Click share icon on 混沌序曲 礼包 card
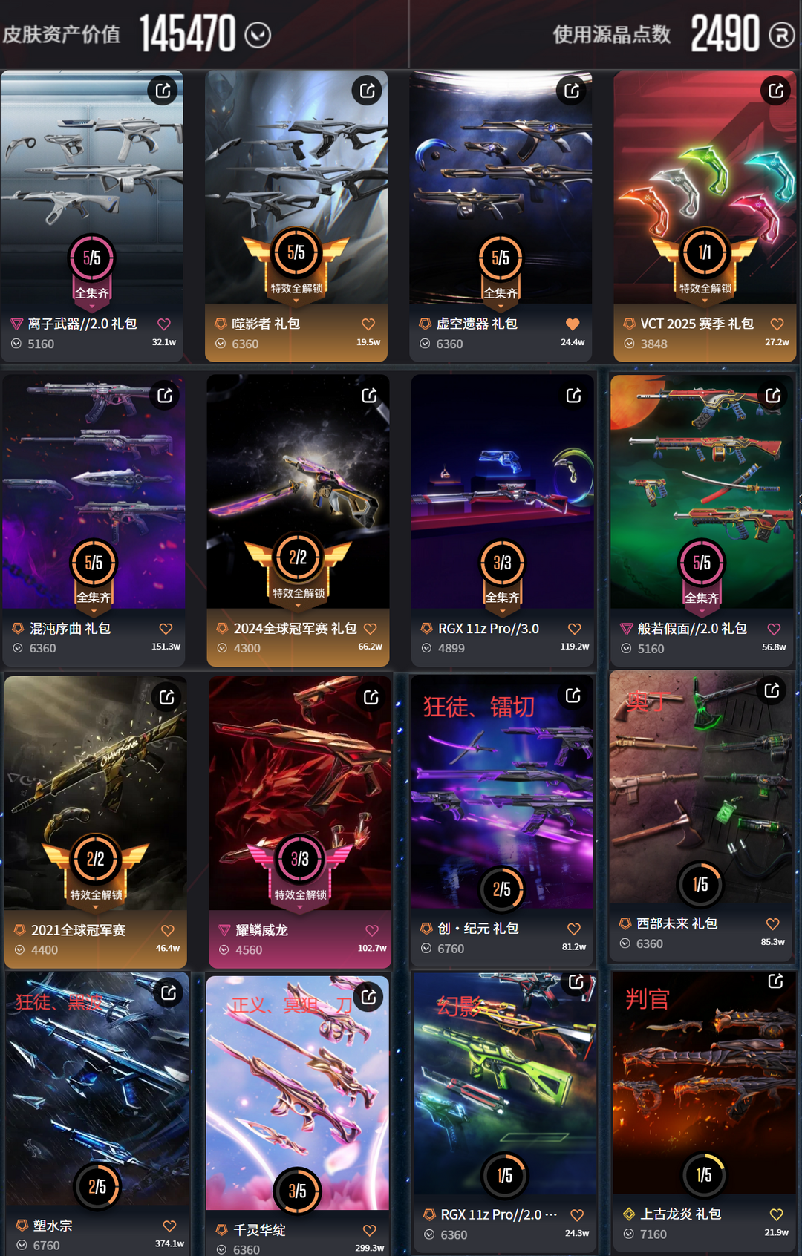The width and height of the screenshot is (802, 1256). (165, 396)
